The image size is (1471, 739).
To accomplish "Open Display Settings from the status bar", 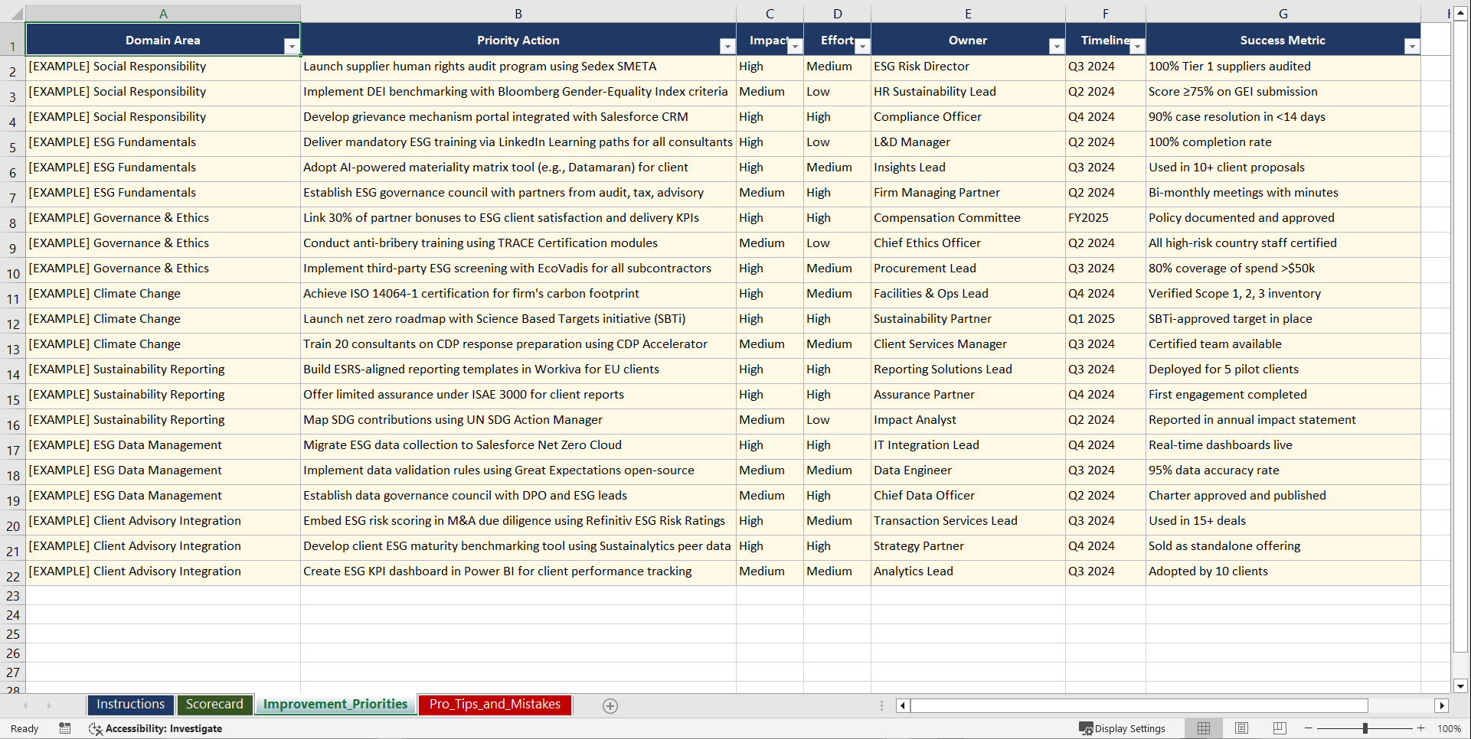I will 1123,728.
